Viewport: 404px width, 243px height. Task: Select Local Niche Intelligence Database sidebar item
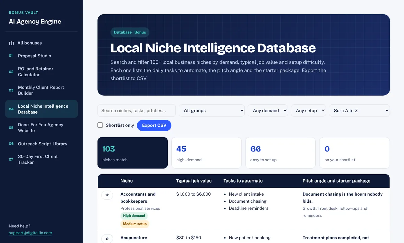41,109
